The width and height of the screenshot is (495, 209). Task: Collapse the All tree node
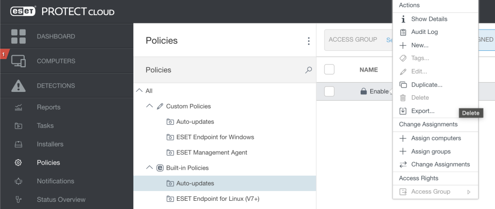pyautogui.click(x=139, y=91)
